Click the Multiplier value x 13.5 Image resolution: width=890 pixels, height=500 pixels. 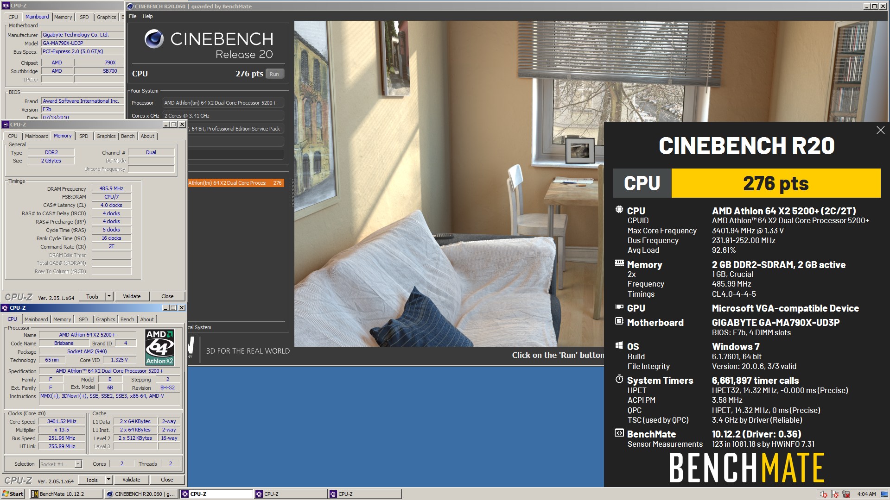(62, 430)
